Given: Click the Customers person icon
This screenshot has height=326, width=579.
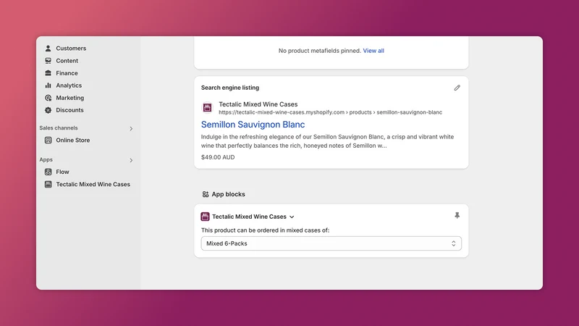Looking at the screenshot, I should pos(48,49).
